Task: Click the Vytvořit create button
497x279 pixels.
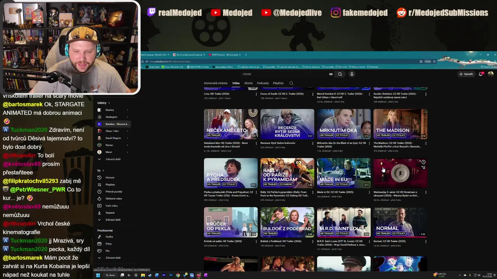Action: (x=466, y=74)
